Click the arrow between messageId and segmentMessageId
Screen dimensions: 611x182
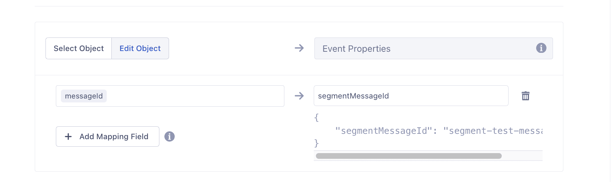click(299, 96)
